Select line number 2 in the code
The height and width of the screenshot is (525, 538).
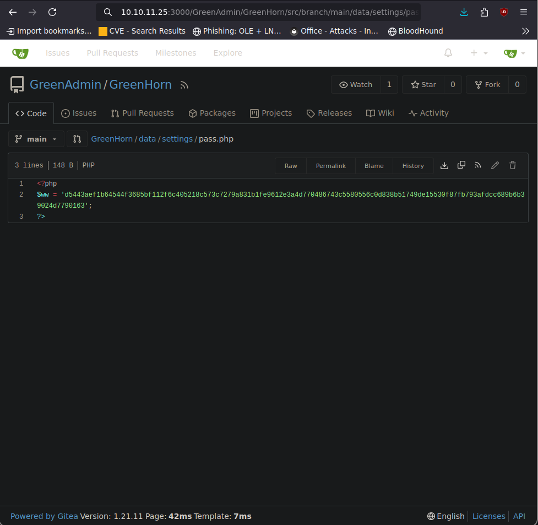point(21,194)
